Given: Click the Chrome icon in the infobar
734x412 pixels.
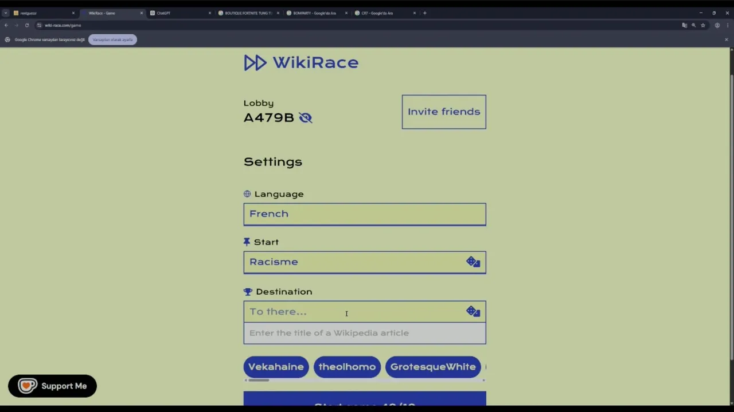Looking at the screenshot, I should click(x=7, y=39).
